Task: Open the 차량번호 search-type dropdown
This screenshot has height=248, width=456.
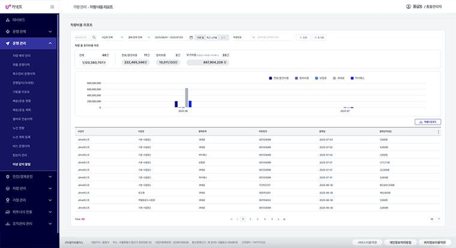Action: coord(244,38)
